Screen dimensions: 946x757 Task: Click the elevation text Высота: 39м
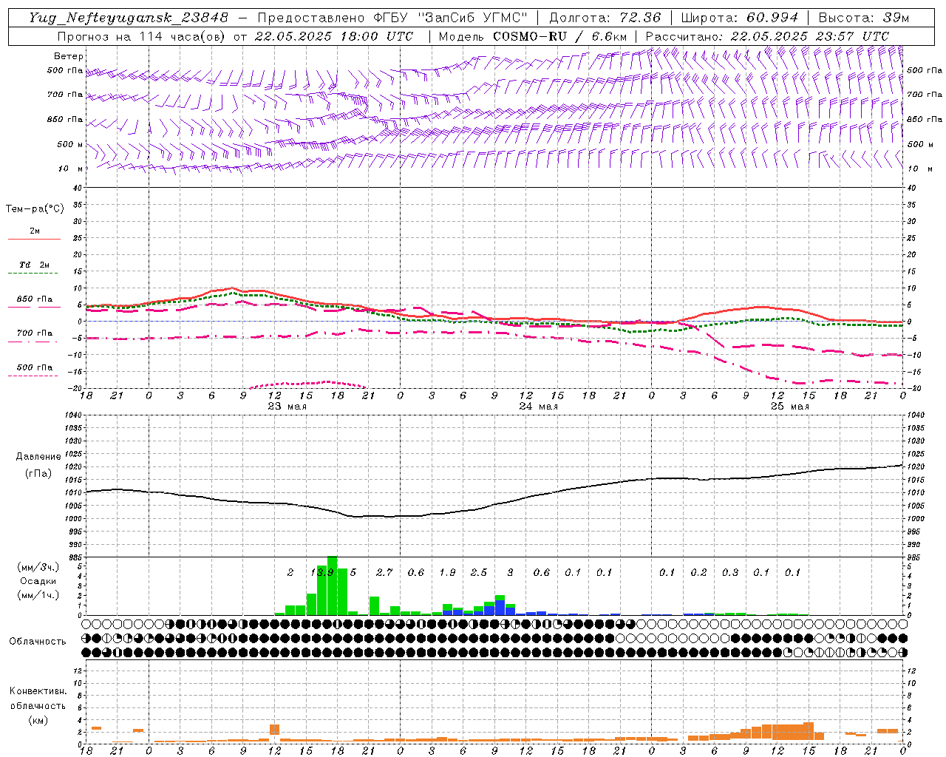coord(864,17)
